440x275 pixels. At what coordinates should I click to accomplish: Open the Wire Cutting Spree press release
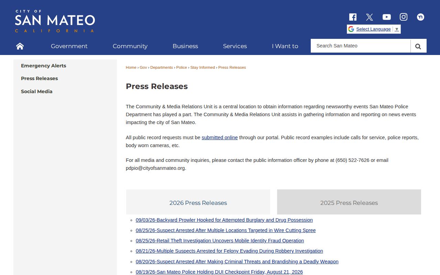(225, 230)
